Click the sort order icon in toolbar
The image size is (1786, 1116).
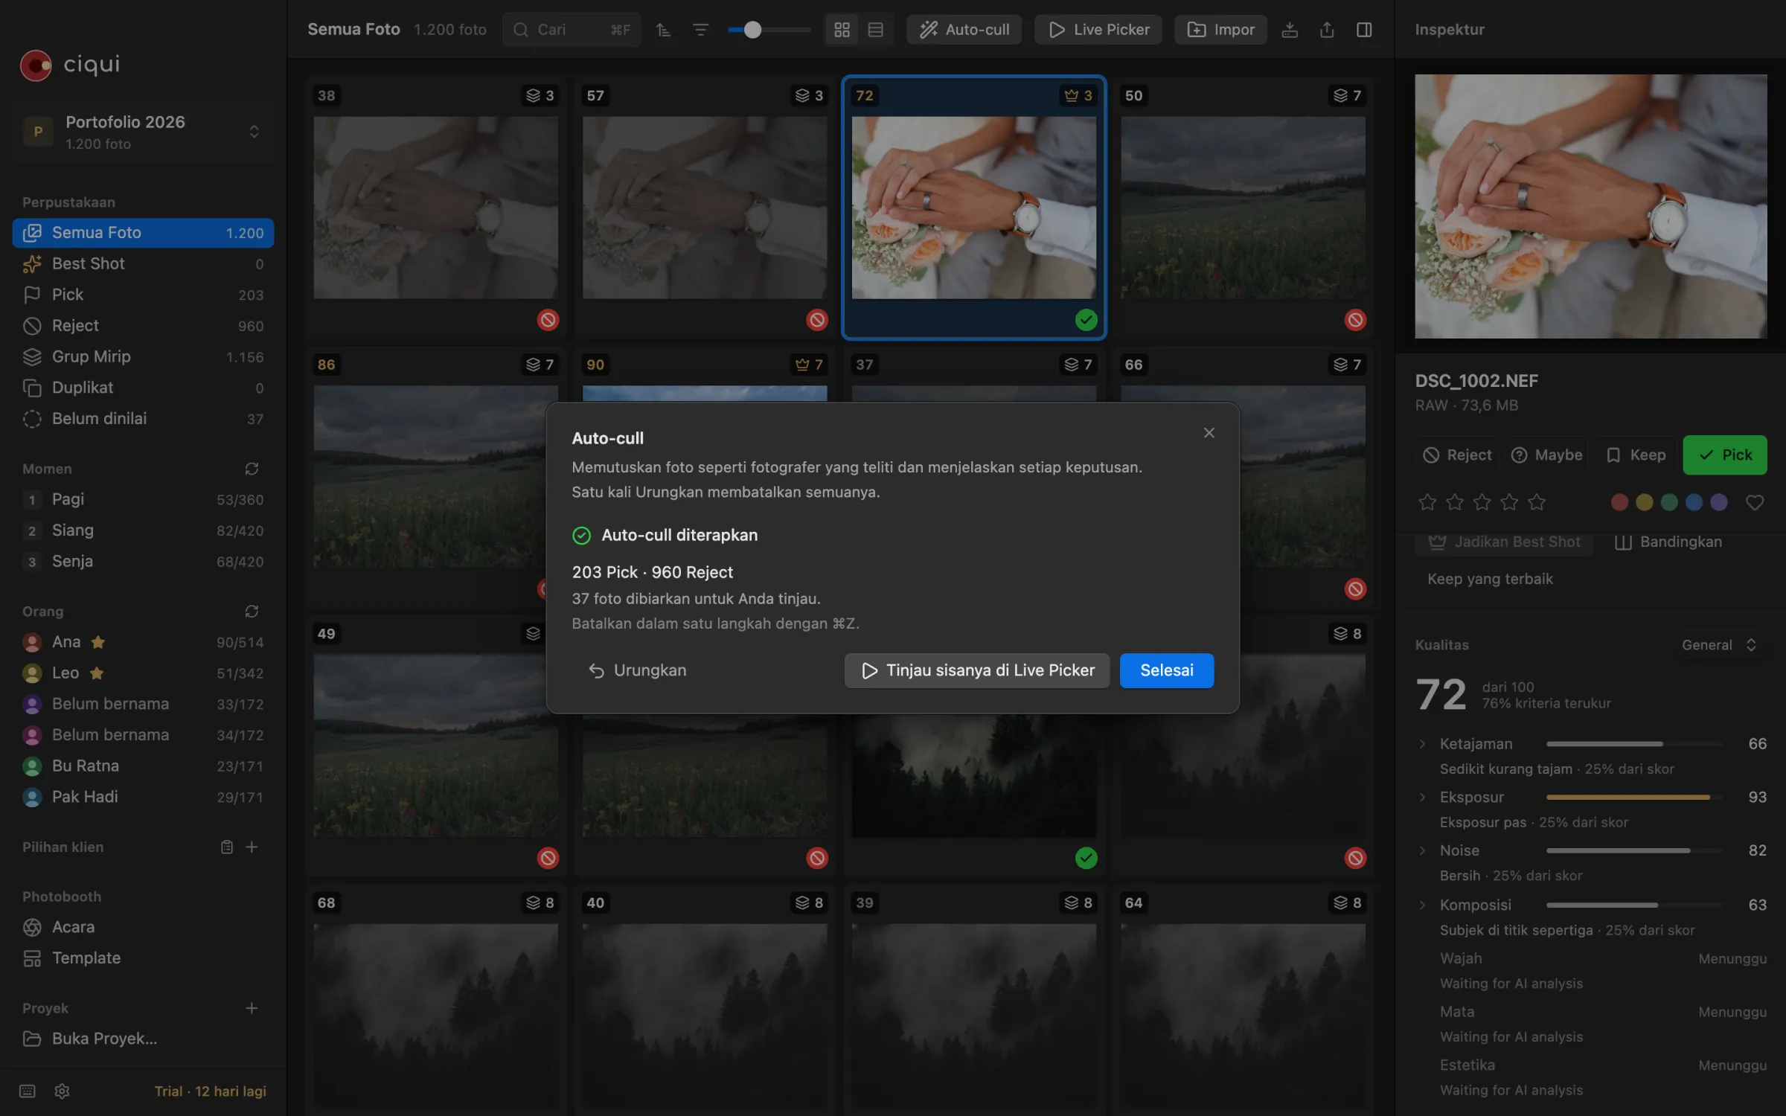(663, 30)
